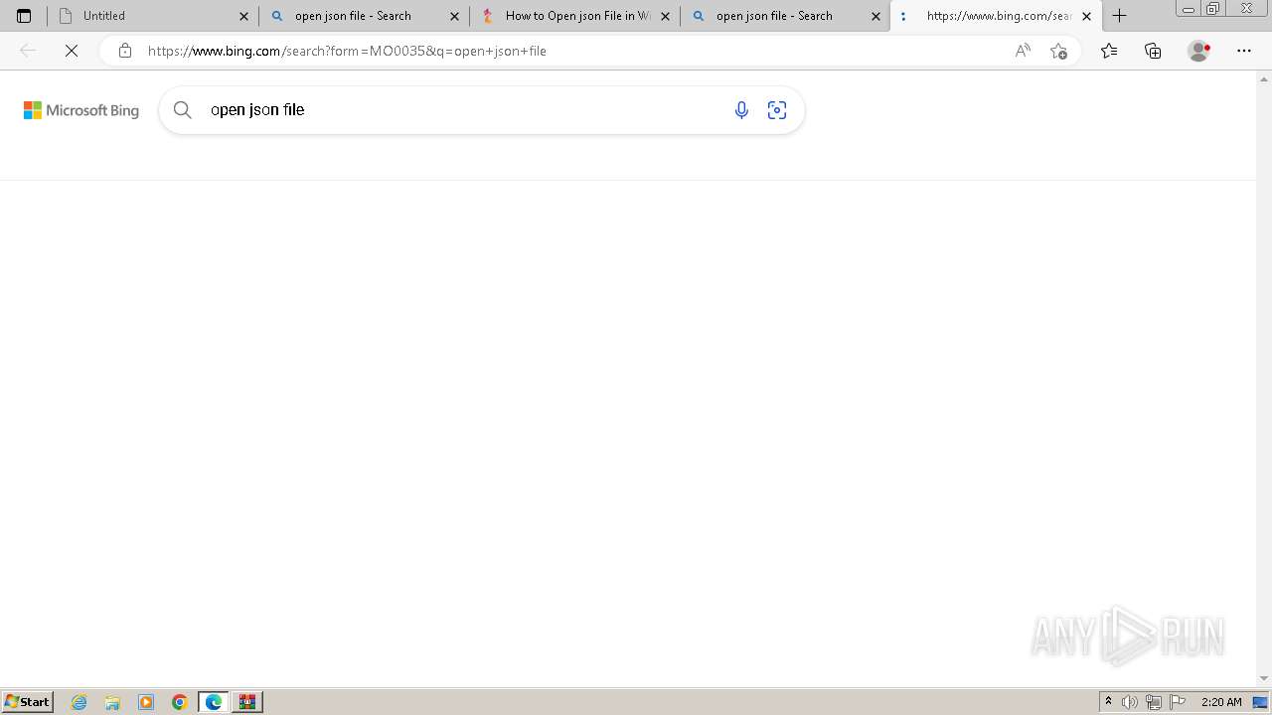Click the Show desktop button
This screenshot has height=715, width=1272.
click(1260, 702)
